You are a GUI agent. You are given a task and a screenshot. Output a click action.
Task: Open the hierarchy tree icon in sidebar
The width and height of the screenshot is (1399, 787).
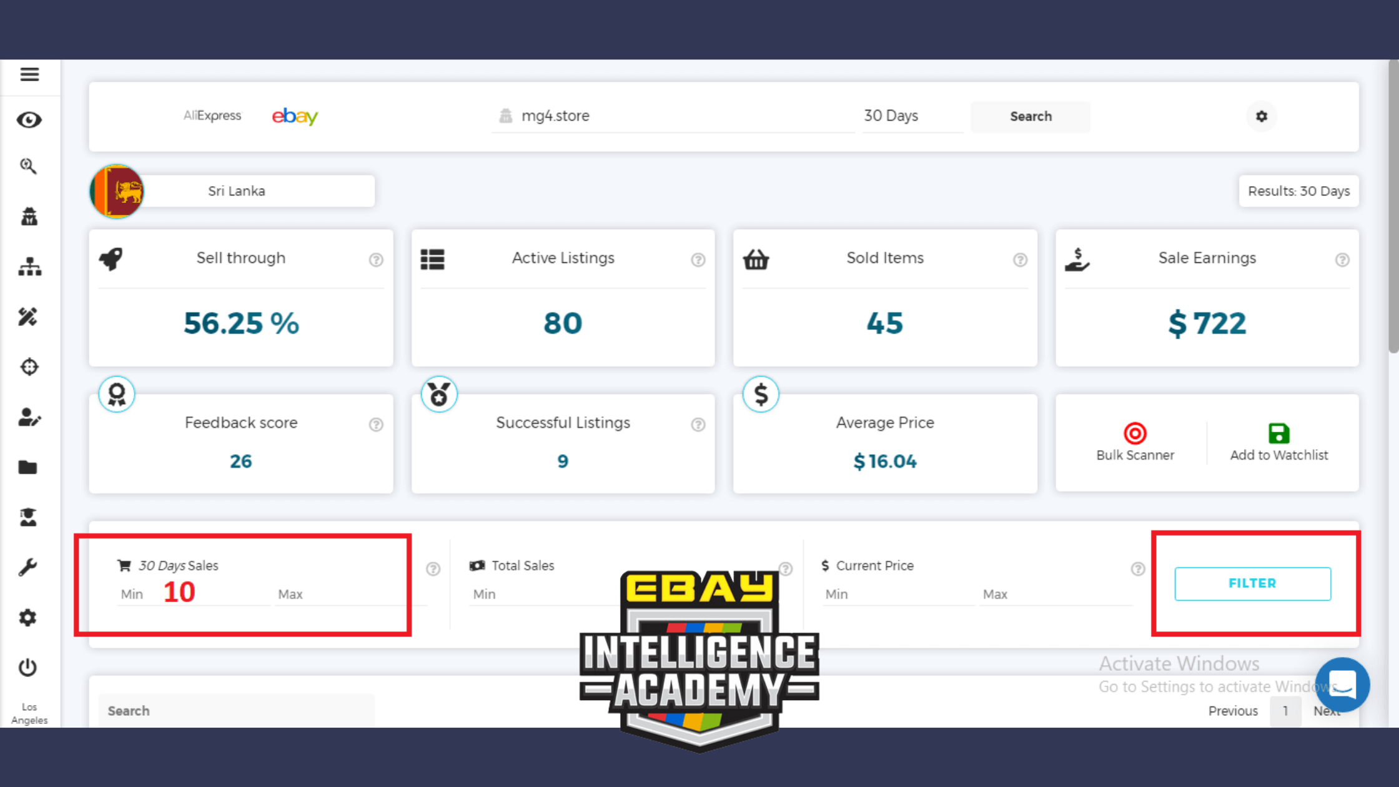29,267
